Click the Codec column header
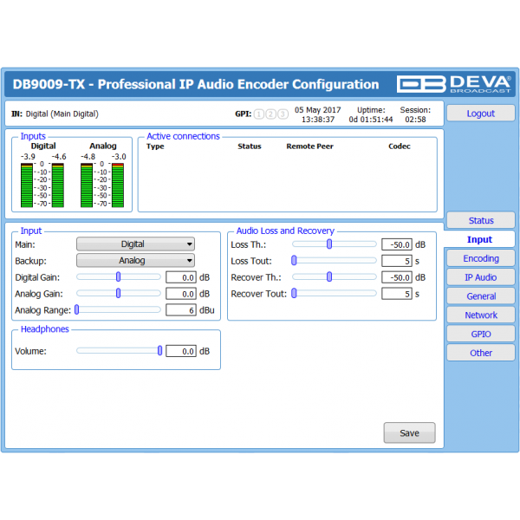The width and height of the screenshot is (520, 520). coord(400,146)
